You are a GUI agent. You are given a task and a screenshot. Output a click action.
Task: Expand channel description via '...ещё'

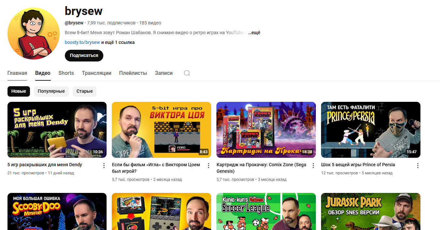[254, 33]
